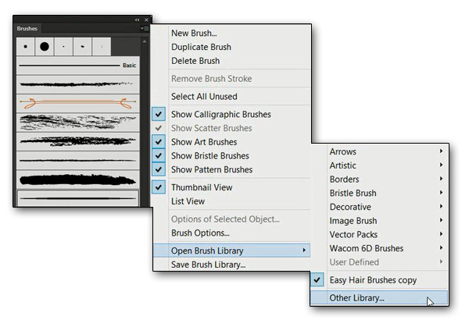Choose Other Library...
Viewport: 469px width, 320px height.
379,298
